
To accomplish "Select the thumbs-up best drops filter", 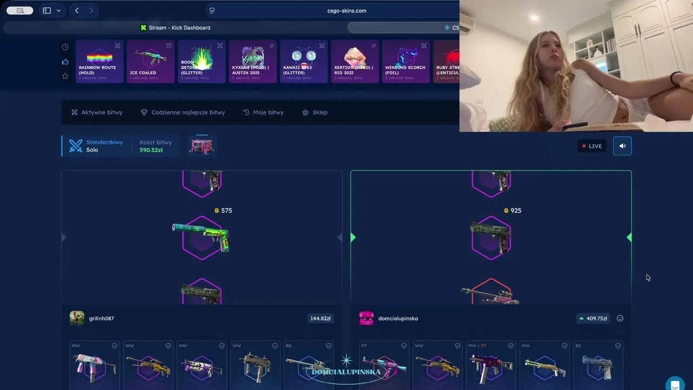I will 65,62.
